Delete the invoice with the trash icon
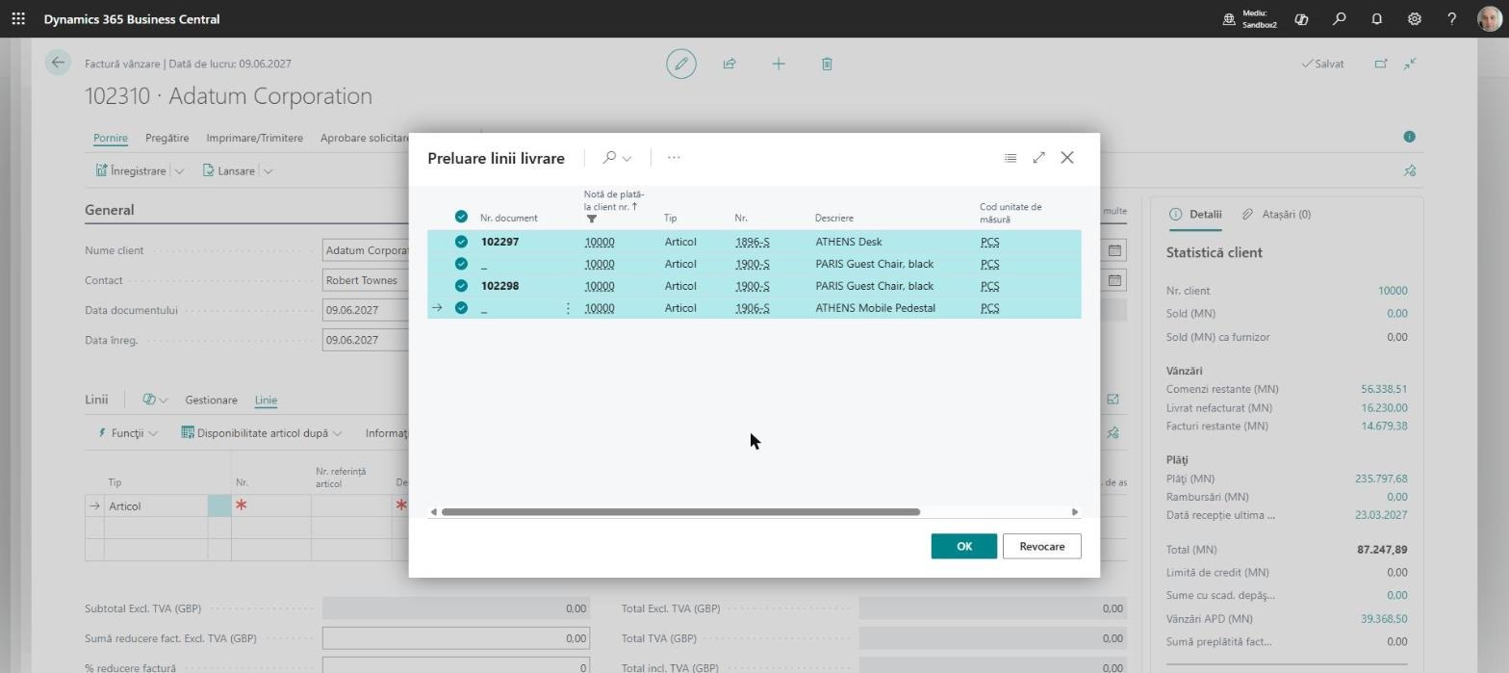This screenshot has height=673, width=1509. (x=827, y=64)
